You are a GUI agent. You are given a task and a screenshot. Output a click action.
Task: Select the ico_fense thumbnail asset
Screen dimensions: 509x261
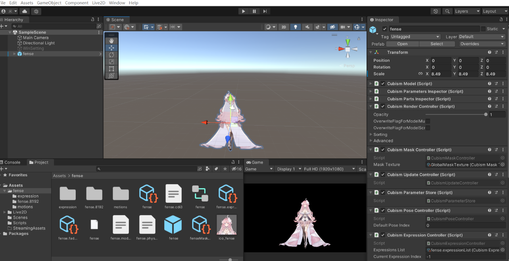pos(227,225)
